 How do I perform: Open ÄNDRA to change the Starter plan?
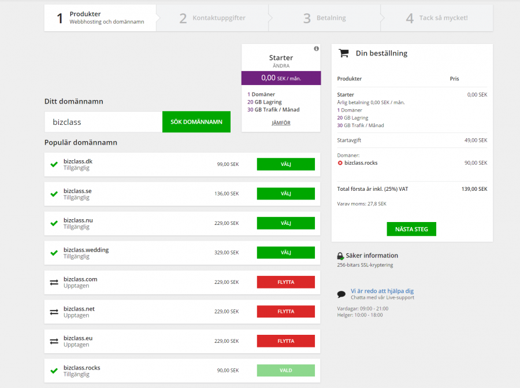click(x=281, y=66)
